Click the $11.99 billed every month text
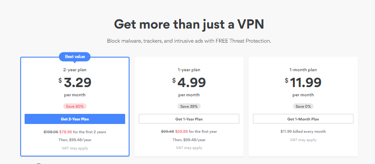 pyautogui.click(x=303, y=131)
